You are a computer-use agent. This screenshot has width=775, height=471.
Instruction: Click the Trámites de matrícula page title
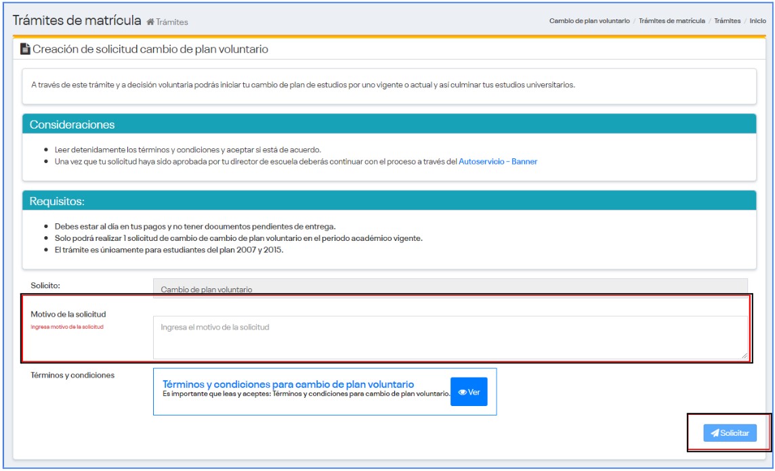click(77, 20)
